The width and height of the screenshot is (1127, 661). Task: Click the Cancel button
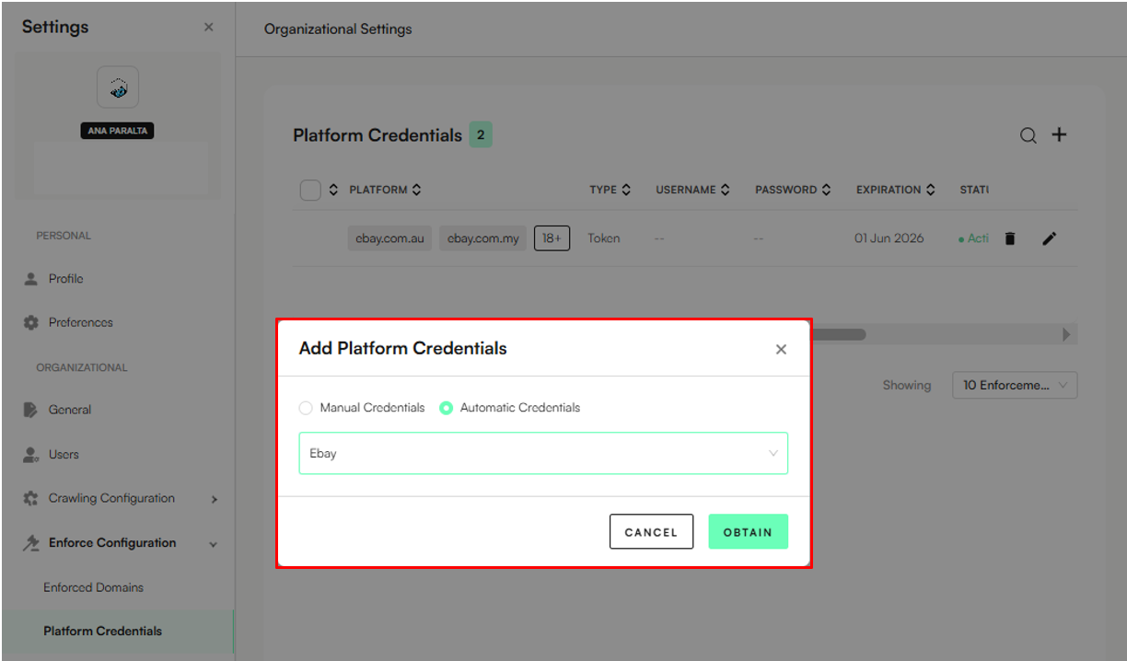pos(651,532)
